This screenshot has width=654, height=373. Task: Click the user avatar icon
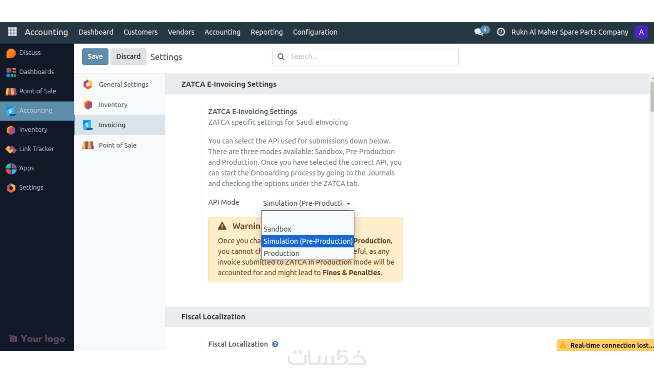641,32
